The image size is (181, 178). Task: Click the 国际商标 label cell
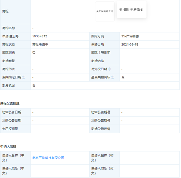16,53
